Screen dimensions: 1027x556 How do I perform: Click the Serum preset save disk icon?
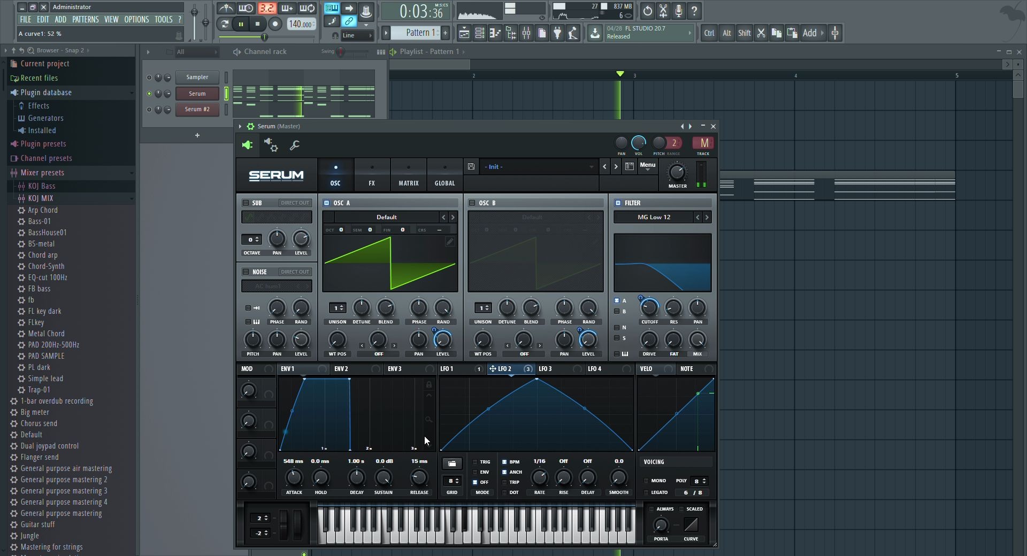coord(471,167)
